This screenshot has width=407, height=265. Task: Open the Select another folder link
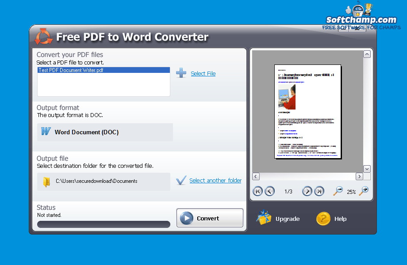(x=215, y=181)
